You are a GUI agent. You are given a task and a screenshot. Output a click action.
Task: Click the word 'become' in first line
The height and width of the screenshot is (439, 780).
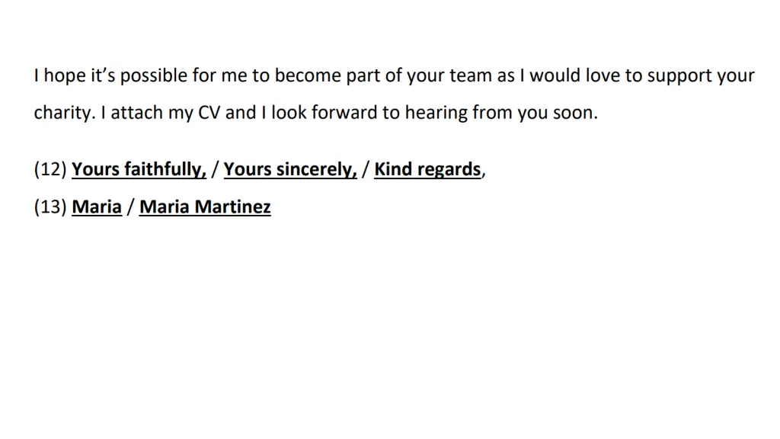click(x=308, y=75)
